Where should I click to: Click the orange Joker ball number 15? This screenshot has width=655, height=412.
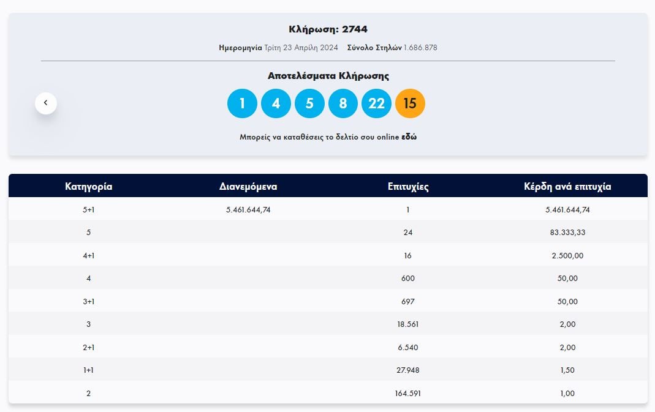pyautogui.click(x=410, y=103)
